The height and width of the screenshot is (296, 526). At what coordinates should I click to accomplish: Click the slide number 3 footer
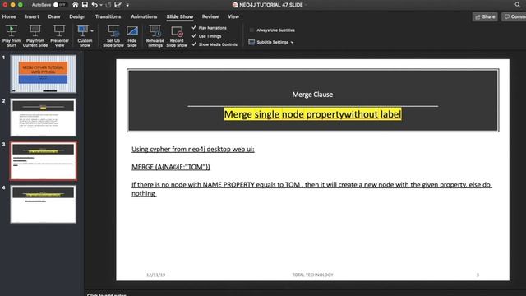click(x=478, y=275)
